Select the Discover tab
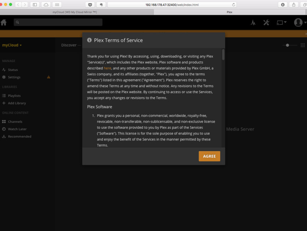This screenshot has height=231, width=307. [69, 45]
